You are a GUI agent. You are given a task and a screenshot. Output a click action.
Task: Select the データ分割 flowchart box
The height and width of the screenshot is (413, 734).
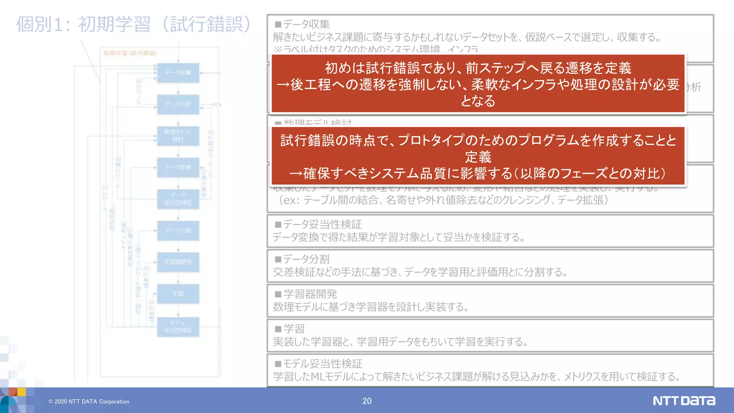point(178,231)
